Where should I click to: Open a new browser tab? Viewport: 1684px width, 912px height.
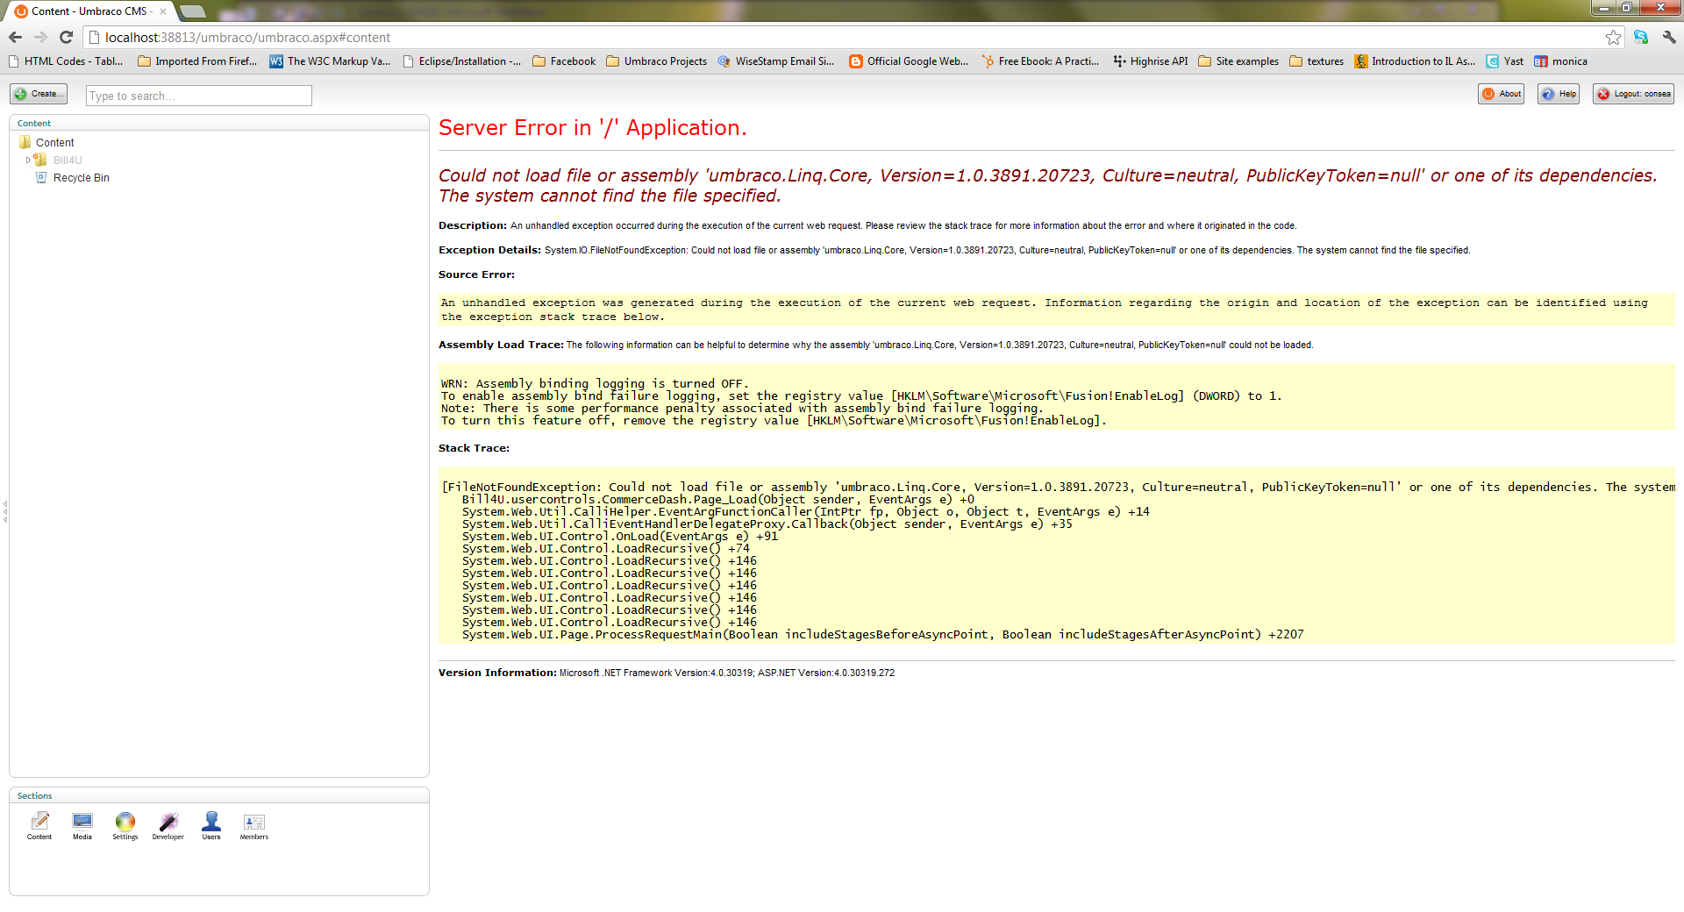point(193,11)
